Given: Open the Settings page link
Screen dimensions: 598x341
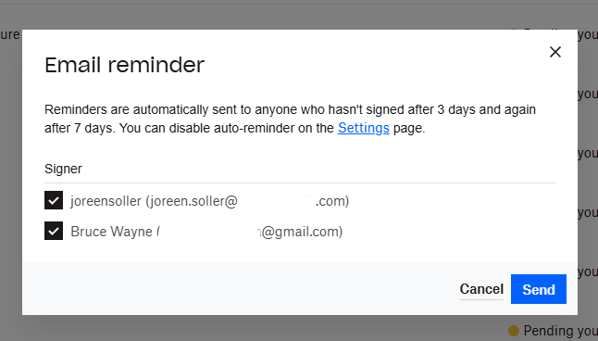Looking at the screenshot, I should [364, 128].
